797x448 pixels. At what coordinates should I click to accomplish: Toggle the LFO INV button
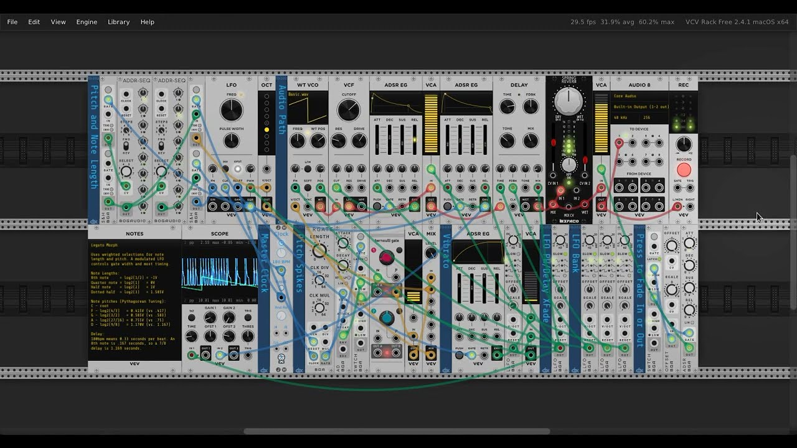(225, 169)
